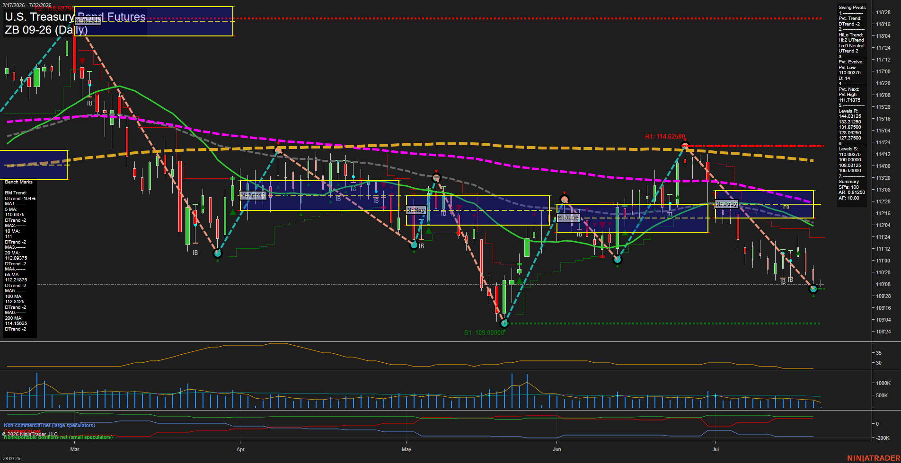901x463 pixels.
Task: Select the 'M-June' monthly session label
Action: [x=568, y=218]
